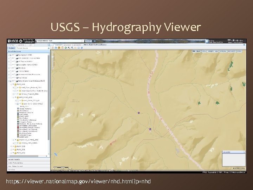The width and height of the screenshot is (253, 190).
Task: Expand the Hydrography (NHD) tree node
Action: [x=9, y=55]
